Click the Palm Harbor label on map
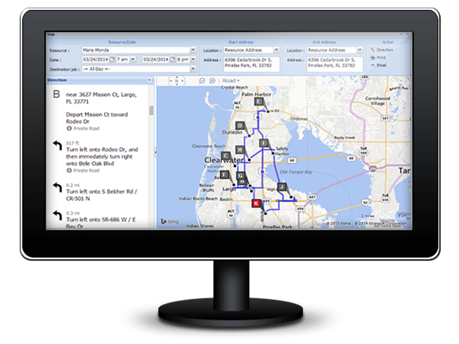459x344 pixels. pos(256,94)
